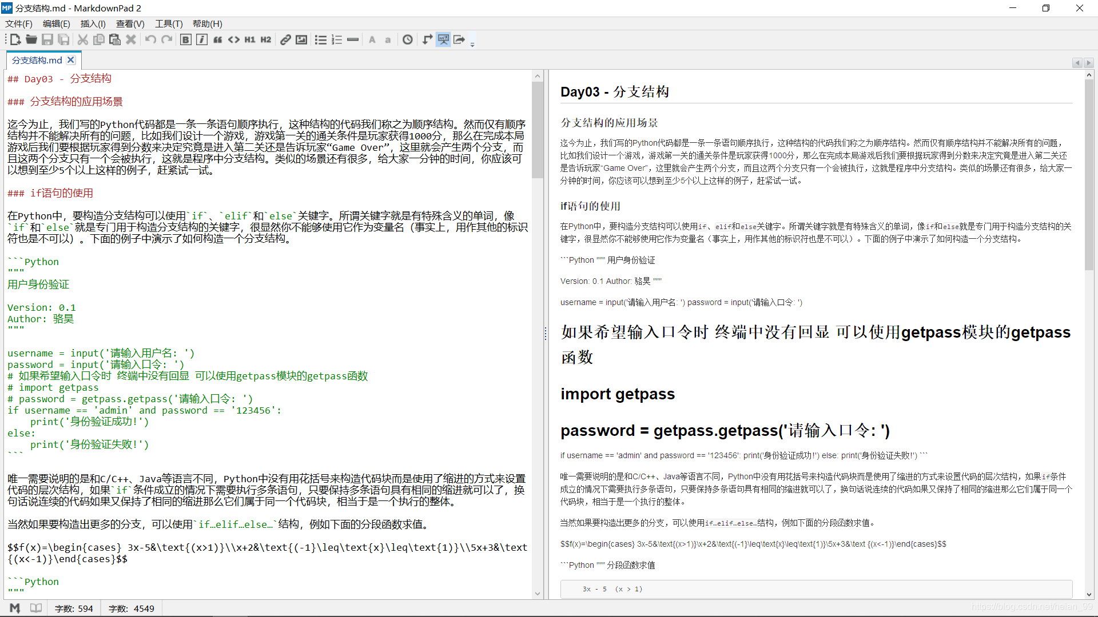Click the 'import getpass' preview heading
Image resolution: width=1098 pixels, height=617 pixels.
[x=618, y=394]
